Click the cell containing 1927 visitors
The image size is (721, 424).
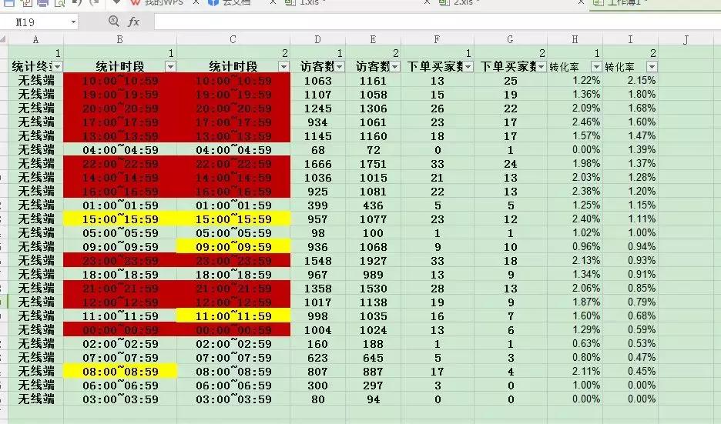(x=373, y=261)
